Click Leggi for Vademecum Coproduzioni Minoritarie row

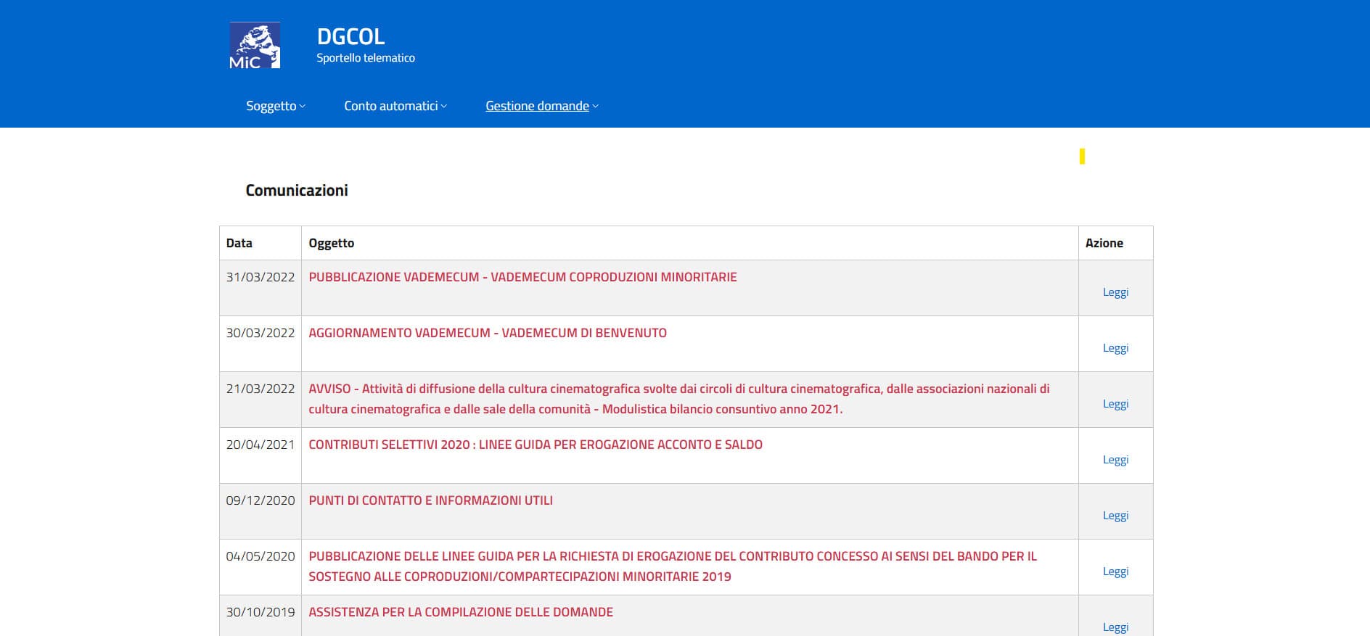(1115, 292)
